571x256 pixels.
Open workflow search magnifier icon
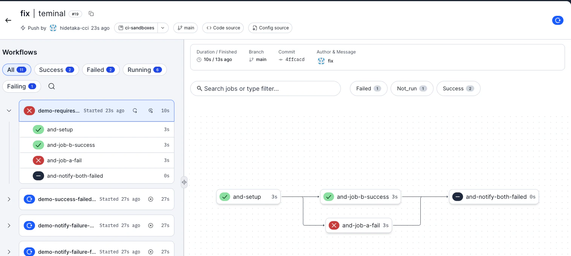52,86
